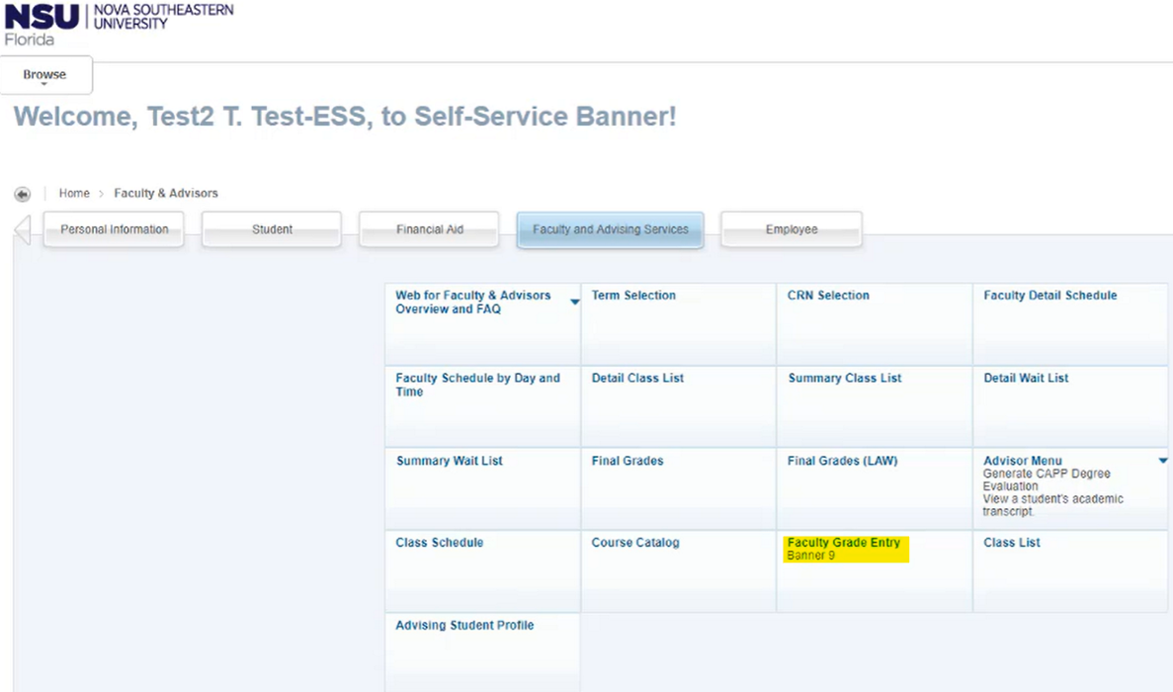Open Advising Student Profile
Image resolution: width=1173 pixels, height=692 pixels.
[x=464, y=626]
